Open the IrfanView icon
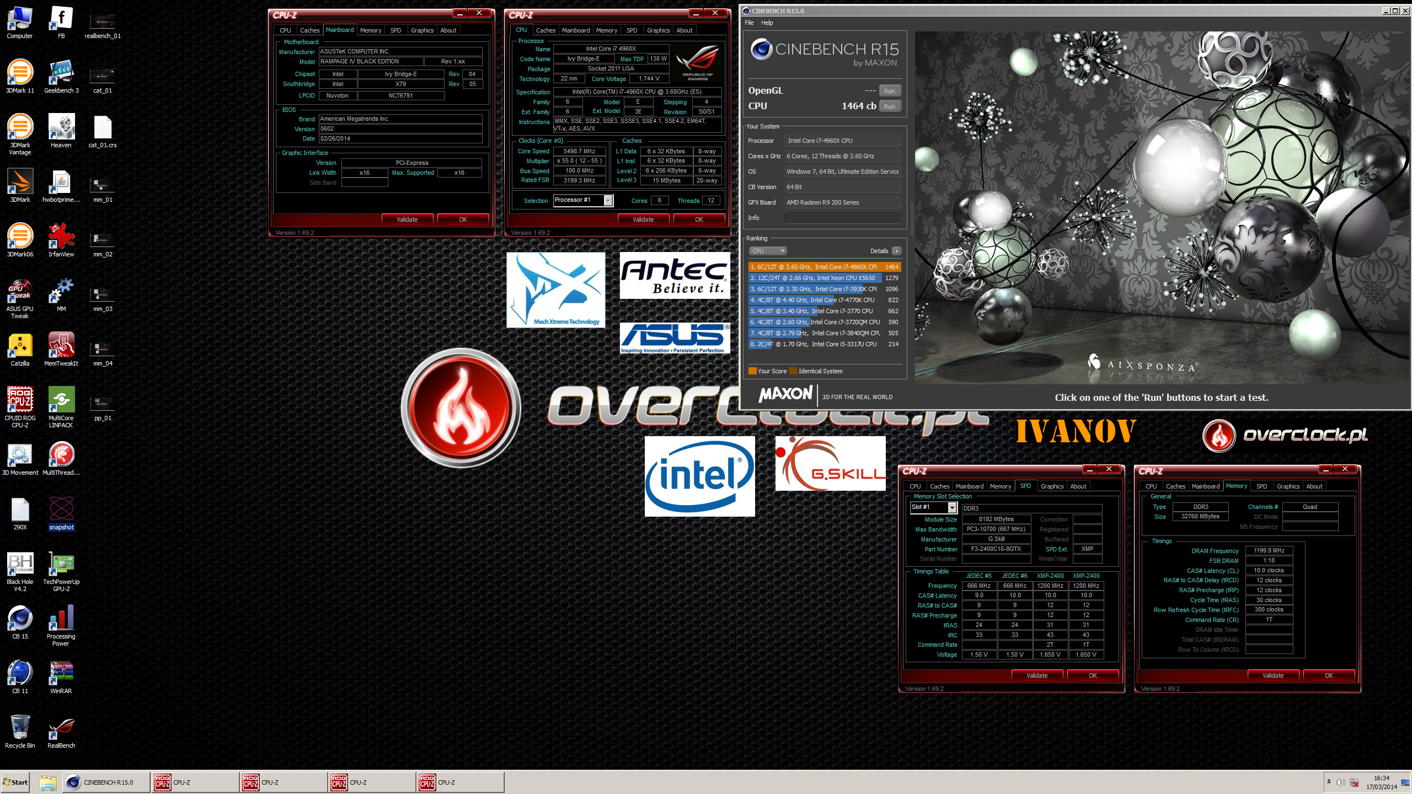Viewport: 1412px width, 794px height. pyautogui.click(x=61, y=241)
